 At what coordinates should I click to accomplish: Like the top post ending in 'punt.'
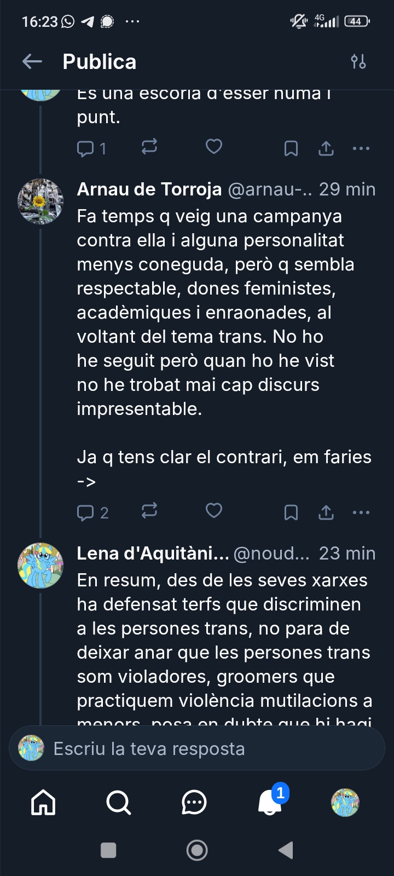click(213, 147)
